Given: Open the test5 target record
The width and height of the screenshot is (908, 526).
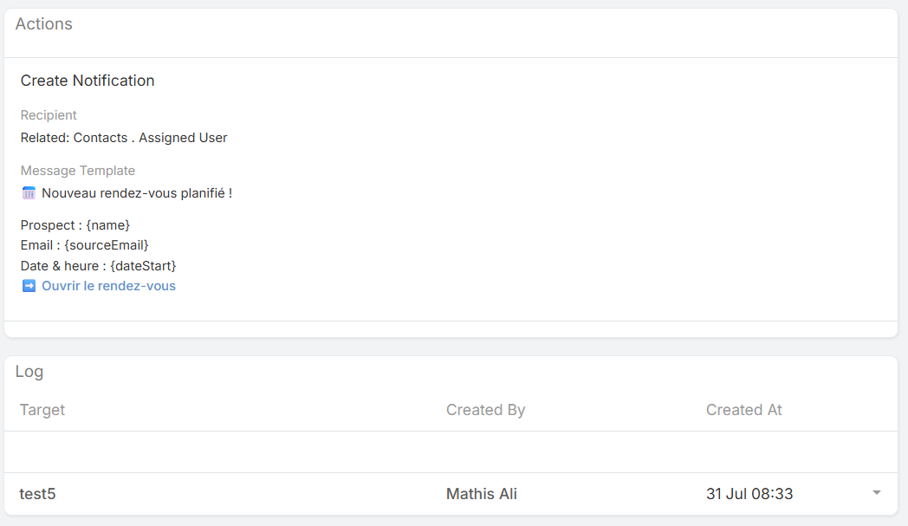Looking at the screenshot, I should 38,494.
